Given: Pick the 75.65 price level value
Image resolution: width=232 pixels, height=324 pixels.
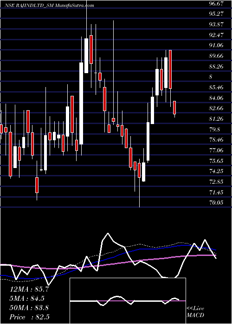Looking at the screenshot, I should pyautogui.click(x=217, y=161).
